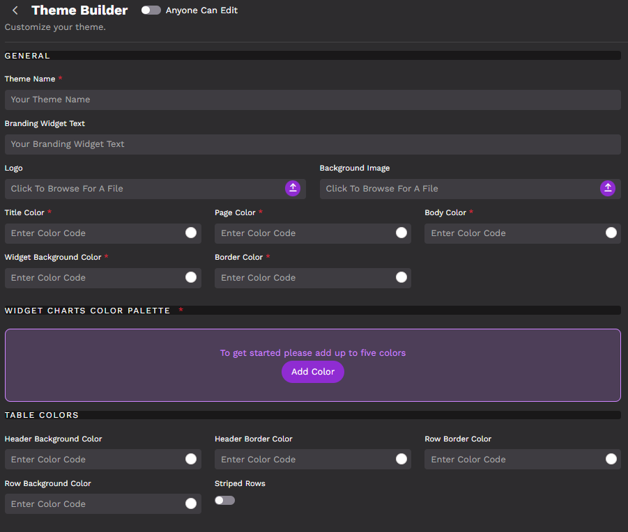Open the Logo file browse field
Screen dimensions: 628x532
coord(155,189)
